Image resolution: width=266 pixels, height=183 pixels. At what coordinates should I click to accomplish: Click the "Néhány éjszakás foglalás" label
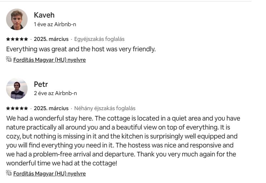coord(105,108)
